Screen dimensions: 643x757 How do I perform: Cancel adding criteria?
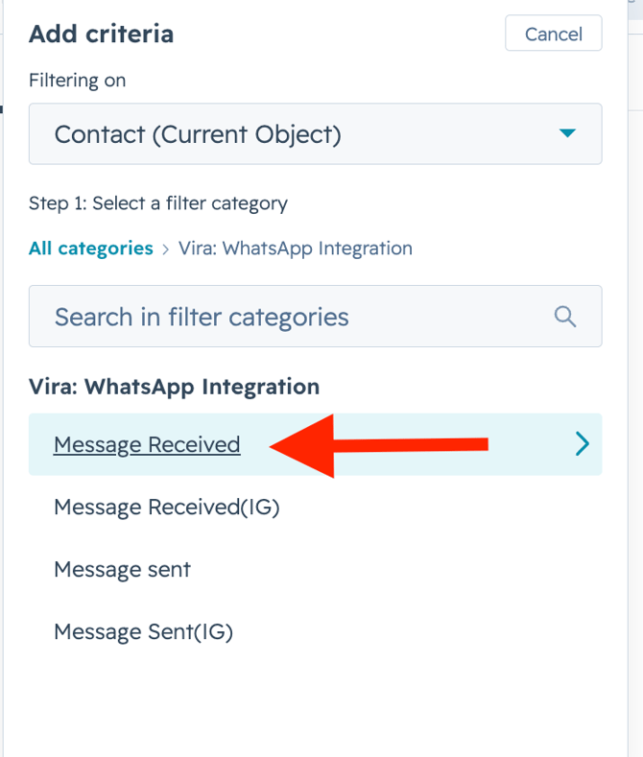[x=553, y=34]
